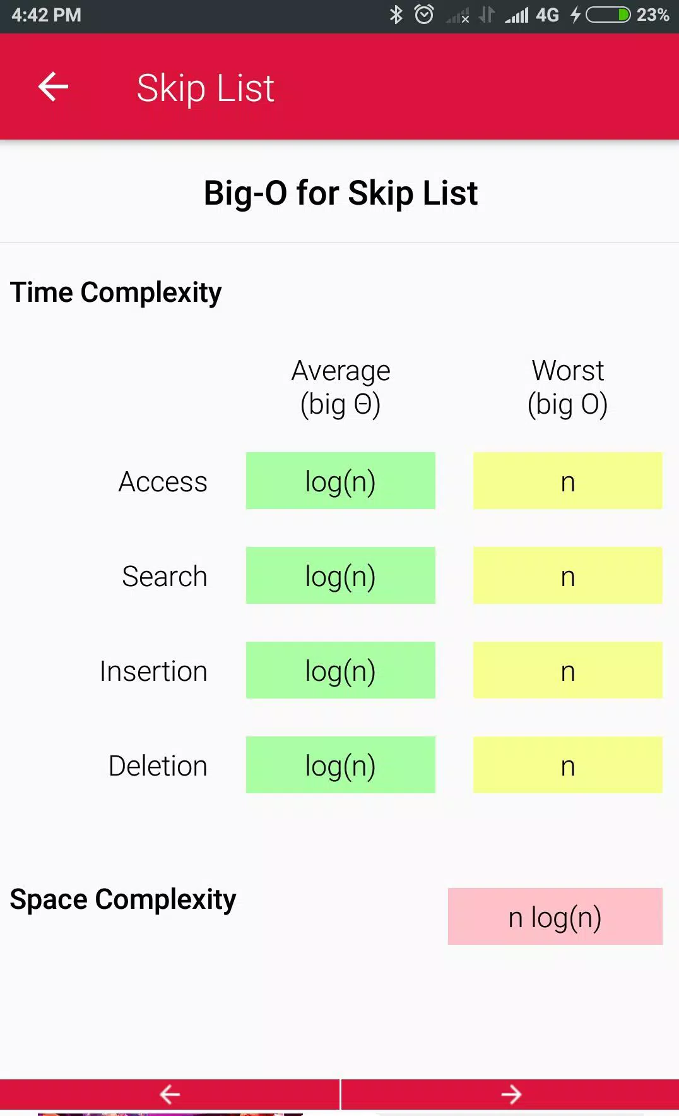Tap the Time Complexity heading
Viewport: 679px width, 1116px height.
point(116,292)
